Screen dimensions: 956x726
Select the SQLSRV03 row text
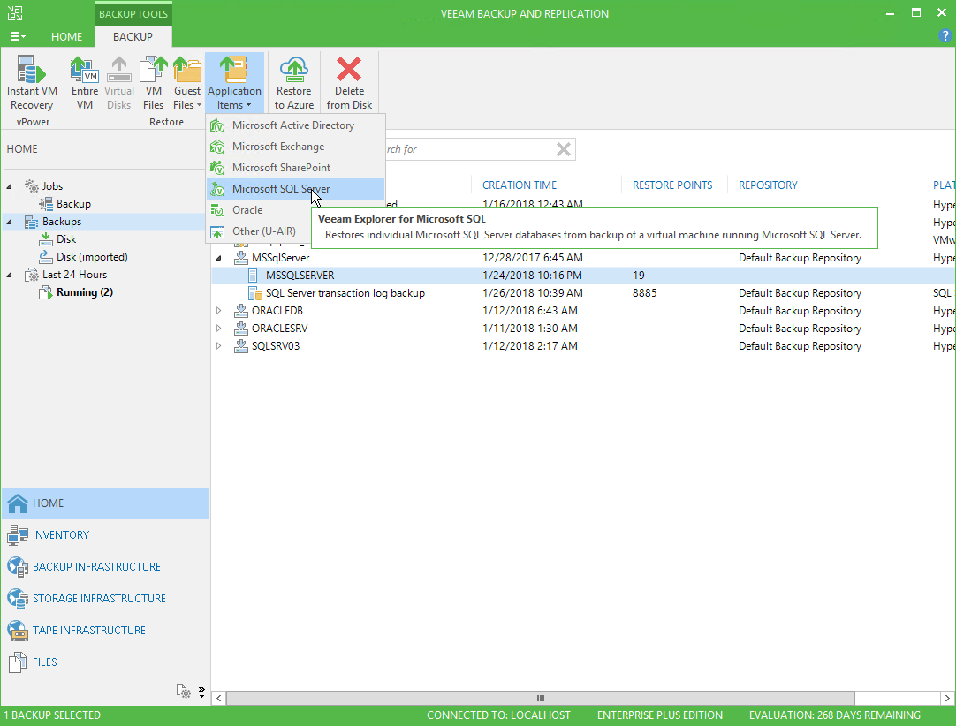(x=276, y=346)
